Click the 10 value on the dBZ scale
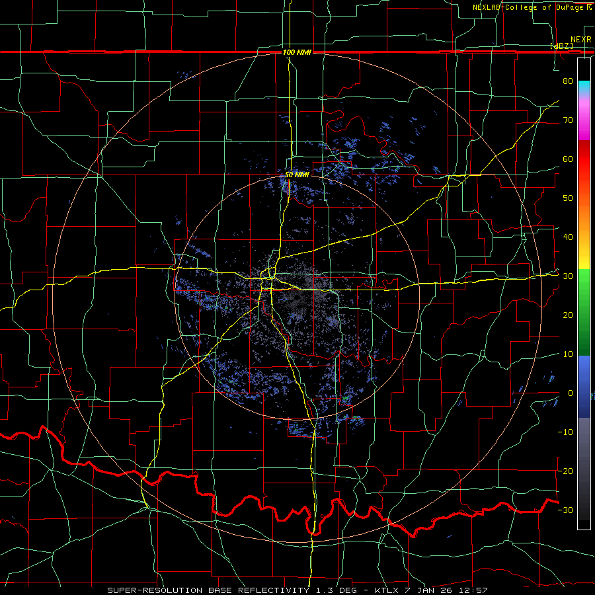595x595 pixels. (x=568, y=354)
